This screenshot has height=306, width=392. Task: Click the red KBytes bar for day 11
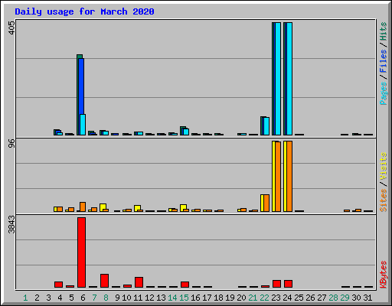tap(139, 282)
